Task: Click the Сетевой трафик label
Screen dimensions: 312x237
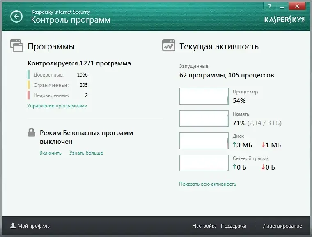Action: tap(251, 158)
